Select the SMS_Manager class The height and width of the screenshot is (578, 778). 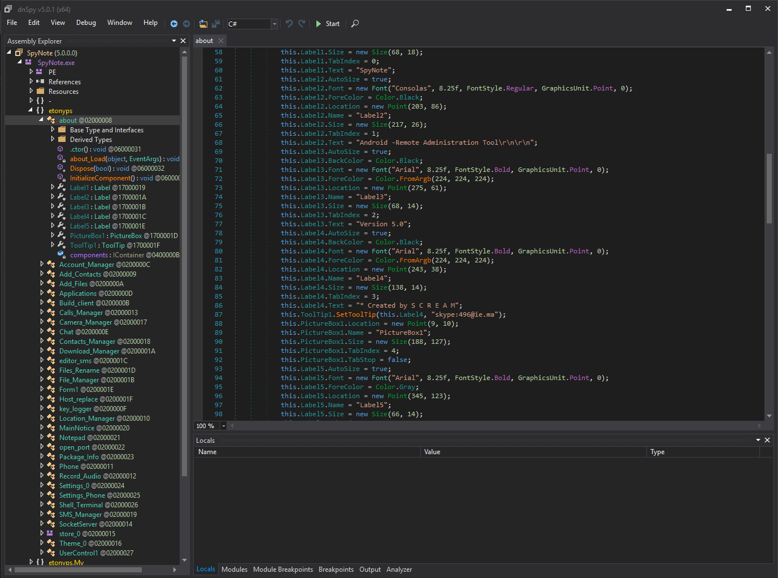coord(98,514)
